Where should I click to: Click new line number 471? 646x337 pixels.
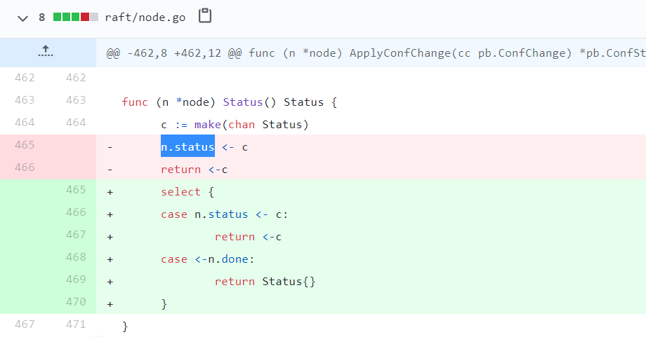75,324
